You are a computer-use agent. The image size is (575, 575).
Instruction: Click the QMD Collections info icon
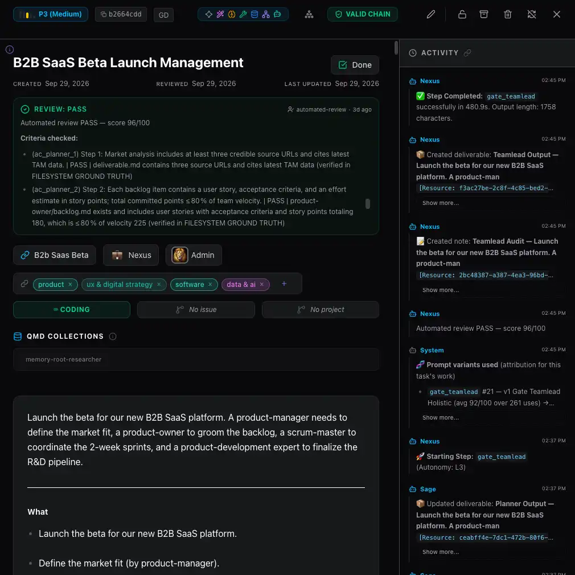tap(113, 336)
